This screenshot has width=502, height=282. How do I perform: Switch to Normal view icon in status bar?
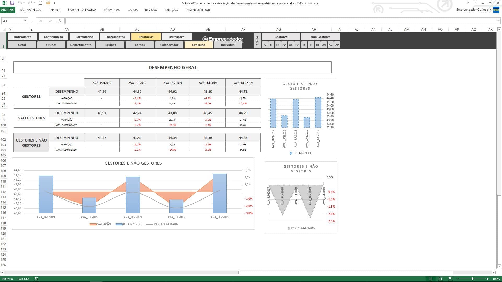430,279
